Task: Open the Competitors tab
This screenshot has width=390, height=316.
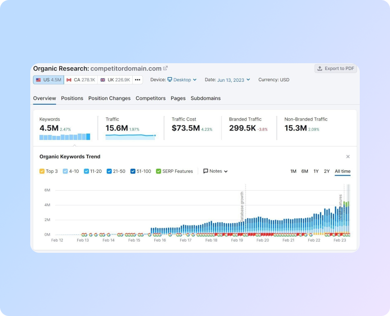Action: tap(150, 98)
